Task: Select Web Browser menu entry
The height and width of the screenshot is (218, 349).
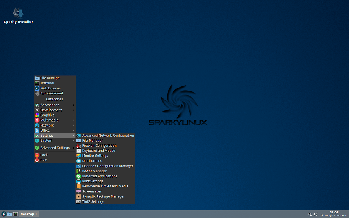Action: point(55,88)
